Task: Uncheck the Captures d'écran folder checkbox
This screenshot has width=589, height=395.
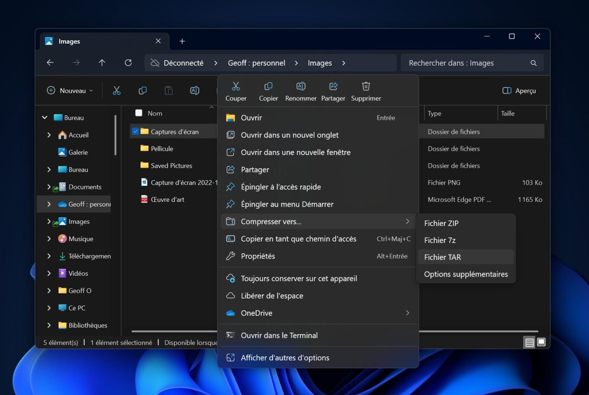Action: coord(136,131)
